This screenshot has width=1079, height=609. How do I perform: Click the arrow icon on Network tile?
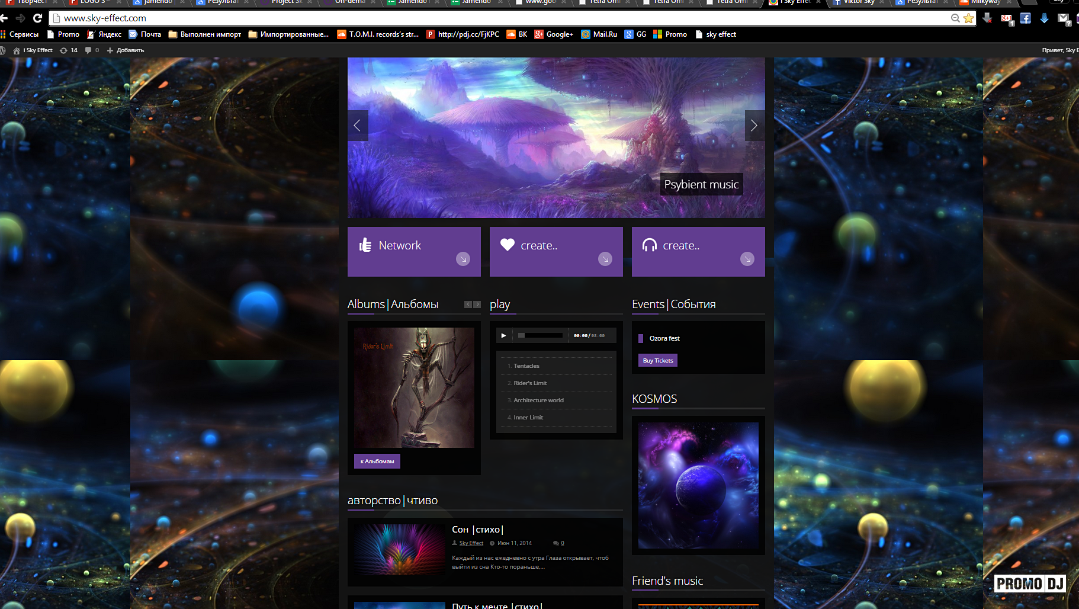coord(463,259)
